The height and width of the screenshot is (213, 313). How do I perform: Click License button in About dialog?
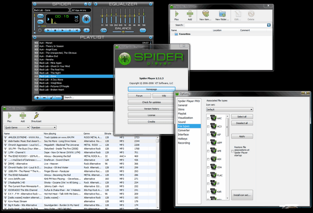[151, 115]
